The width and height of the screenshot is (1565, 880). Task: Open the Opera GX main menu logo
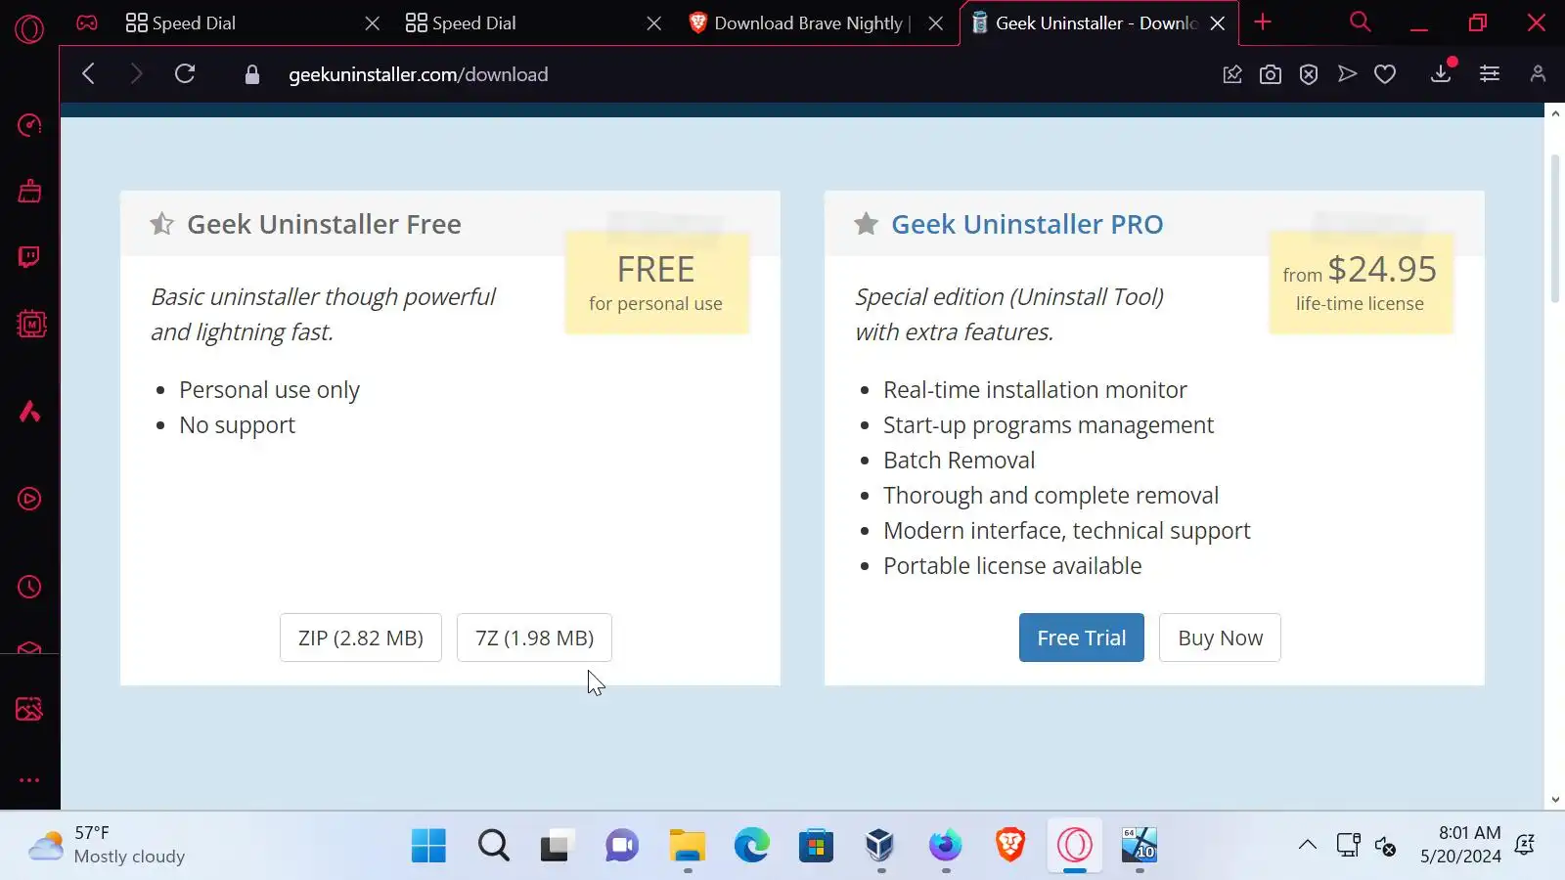[29, 29]
